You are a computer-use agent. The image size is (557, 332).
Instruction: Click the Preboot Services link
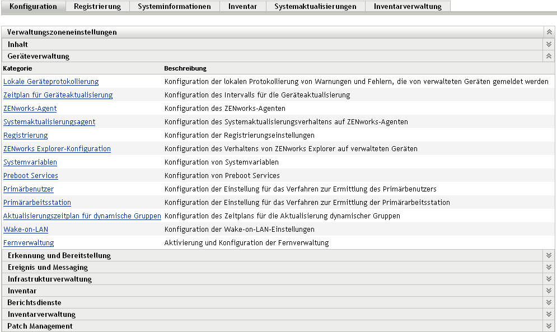tap(31, 176)
